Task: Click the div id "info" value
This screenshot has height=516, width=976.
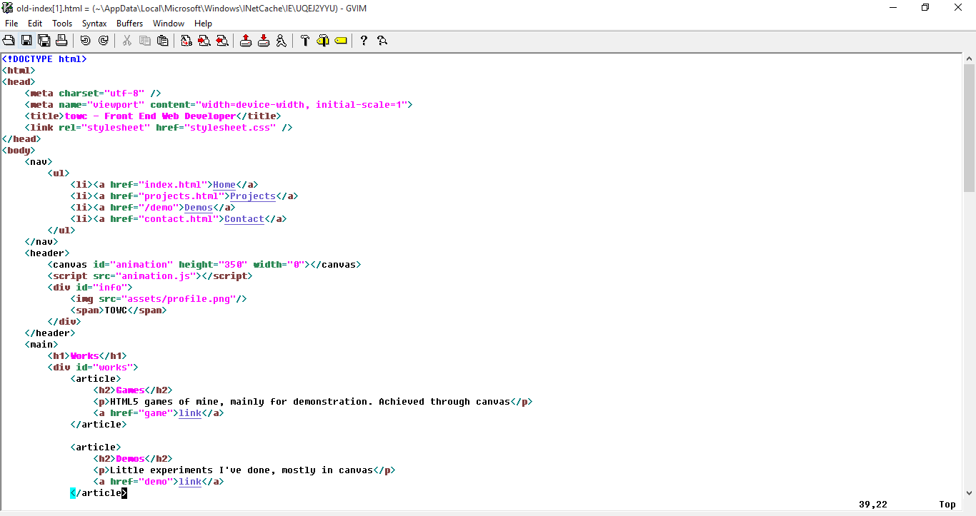Action: (110, 287)
